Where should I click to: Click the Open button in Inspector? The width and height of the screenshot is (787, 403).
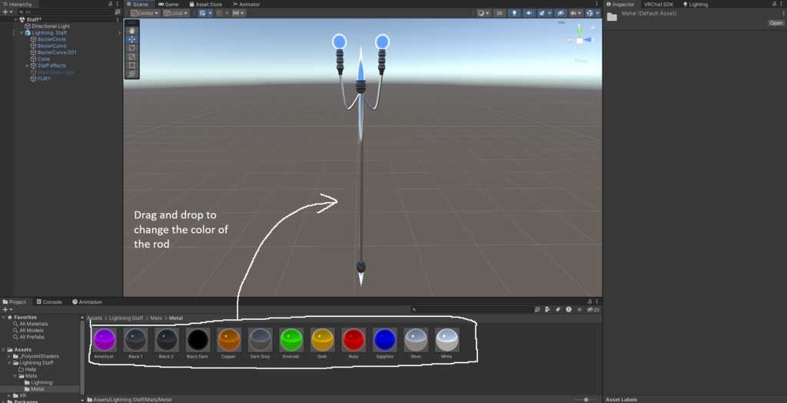[775, 22]
